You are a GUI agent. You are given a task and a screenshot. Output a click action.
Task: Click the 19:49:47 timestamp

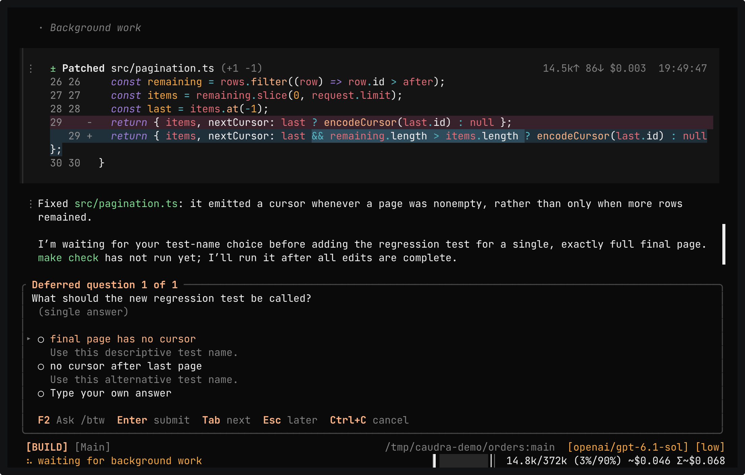pyautogui.click(x=683, y=68)
